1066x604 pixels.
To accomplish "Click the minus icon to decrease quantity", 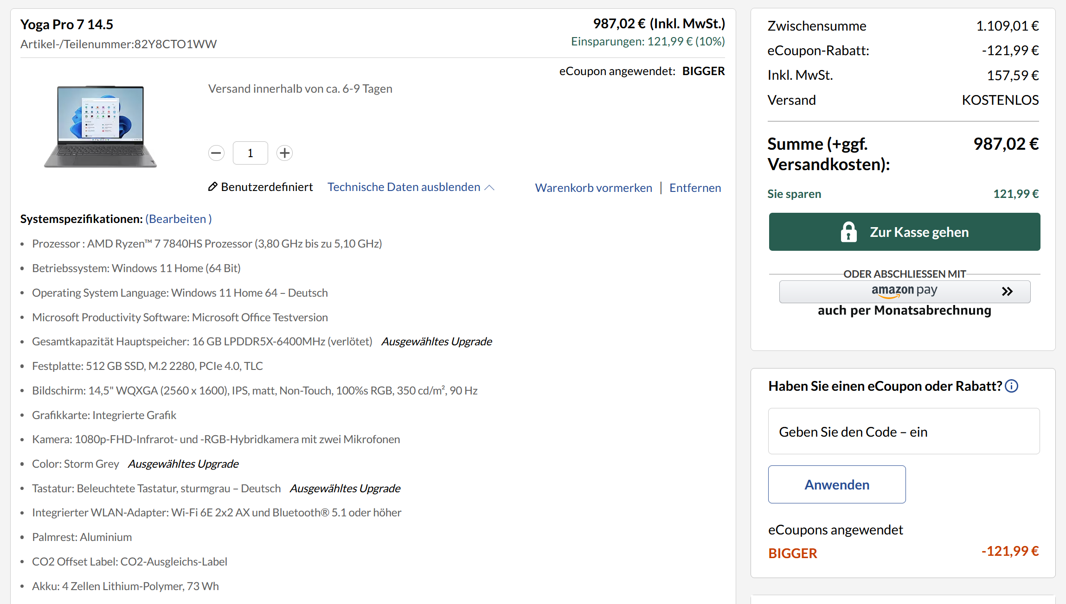I will coord(216,153).
